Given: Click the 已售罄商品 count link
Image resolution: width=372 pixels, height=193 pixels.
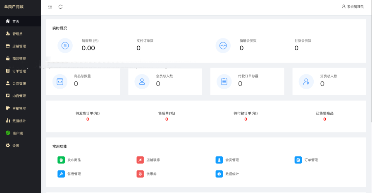Looking at the screenshot, I should point(324,119).
